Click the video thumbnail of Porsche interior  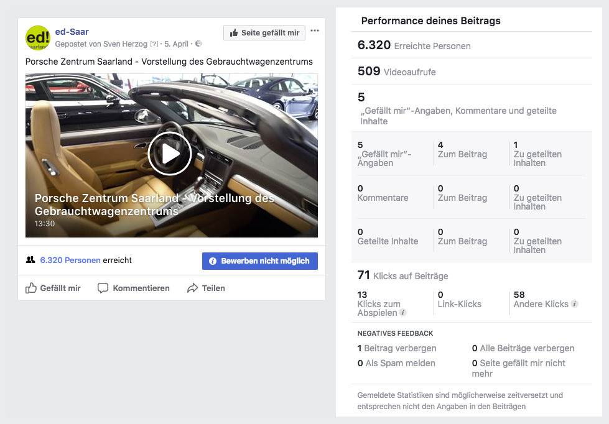click(x=172, y=155)
